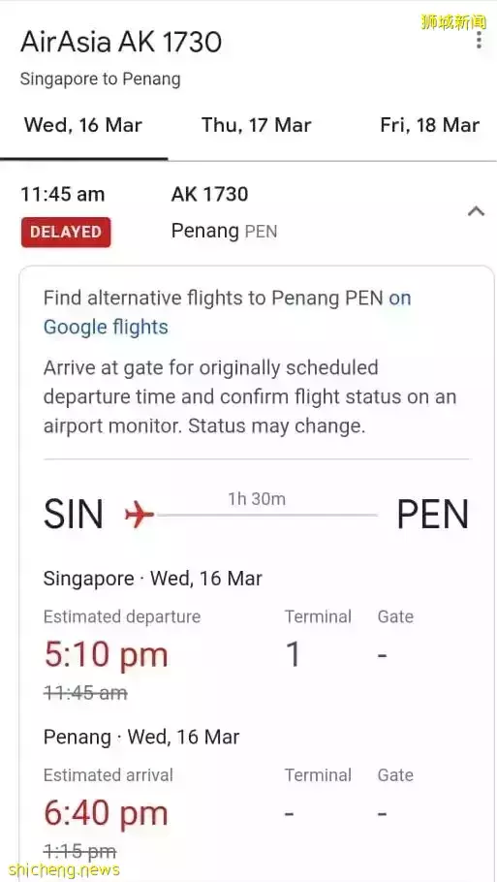Click the Singapore to Penang subtitle
Screen dimensions: 497x882
click(100, 79)
